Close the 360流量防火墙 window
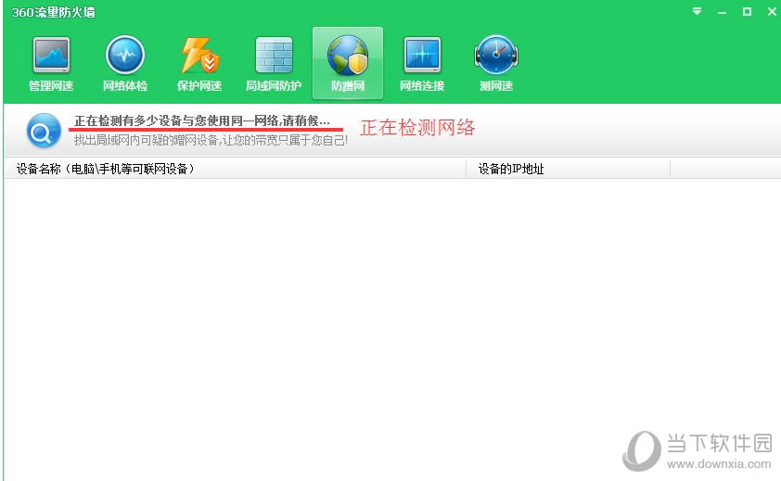The width and height of the screenshot is (781, 481). [x=772, y=11]
